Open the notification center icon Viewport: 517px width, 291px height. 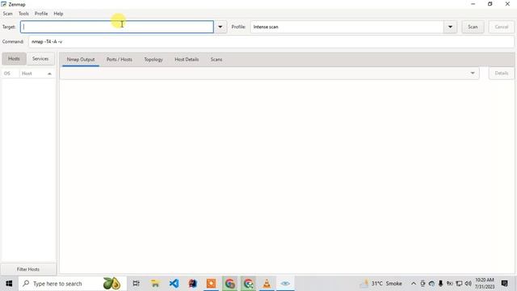504,284
